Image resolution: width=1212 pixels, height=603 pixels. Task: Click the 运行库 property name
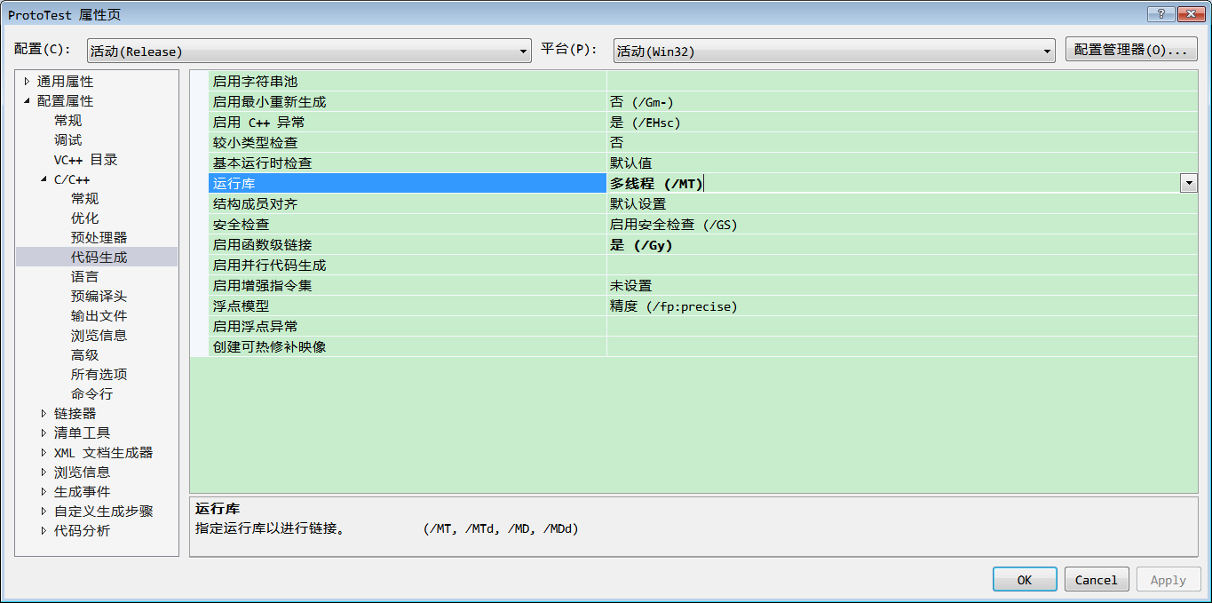coord(408,184)
